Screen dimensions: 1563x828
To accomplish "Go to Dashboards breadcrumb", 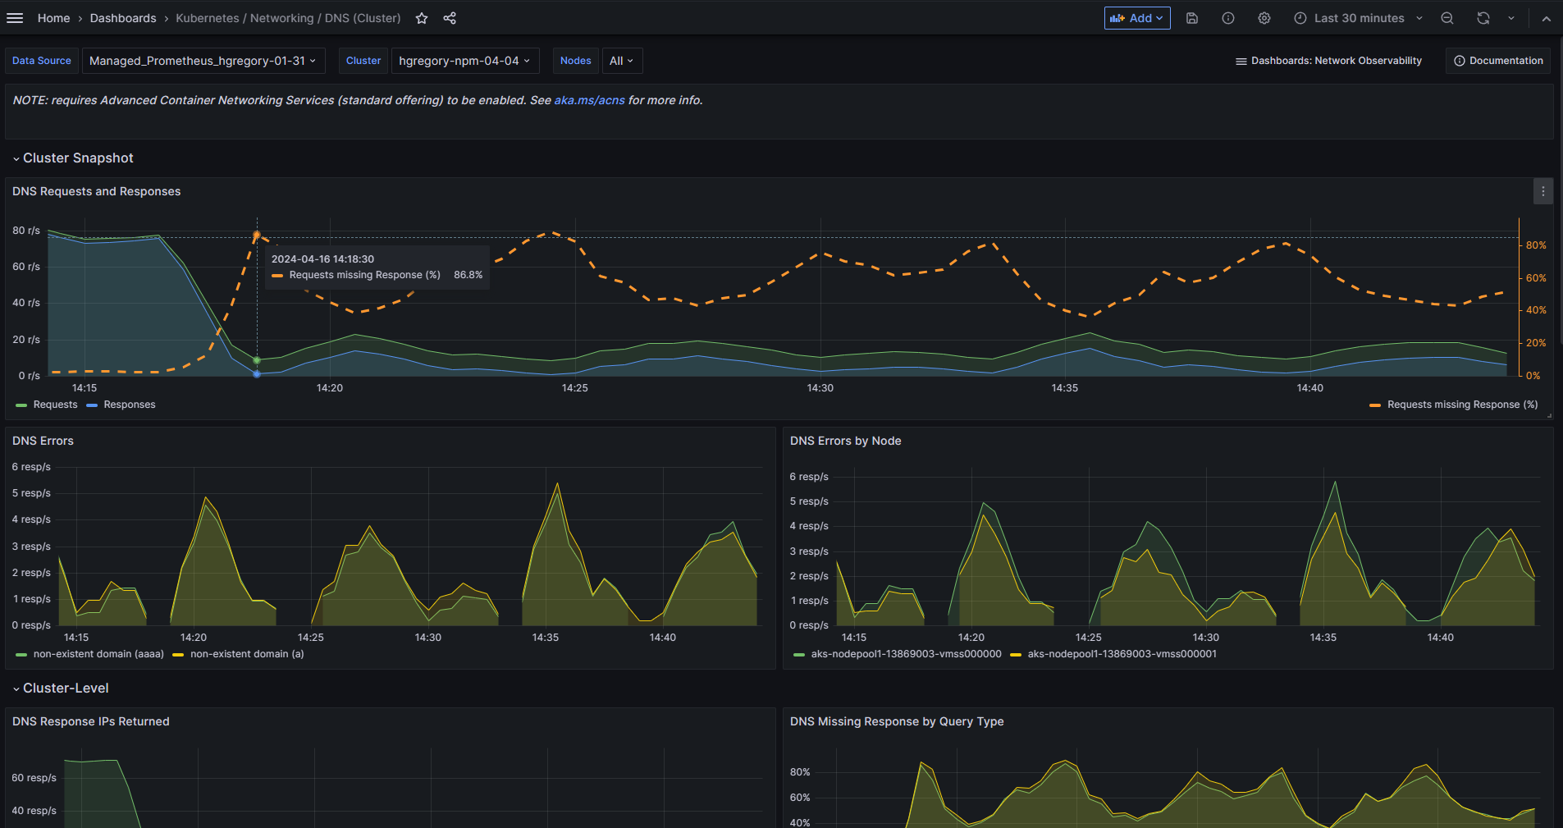I will pos(123,18).
